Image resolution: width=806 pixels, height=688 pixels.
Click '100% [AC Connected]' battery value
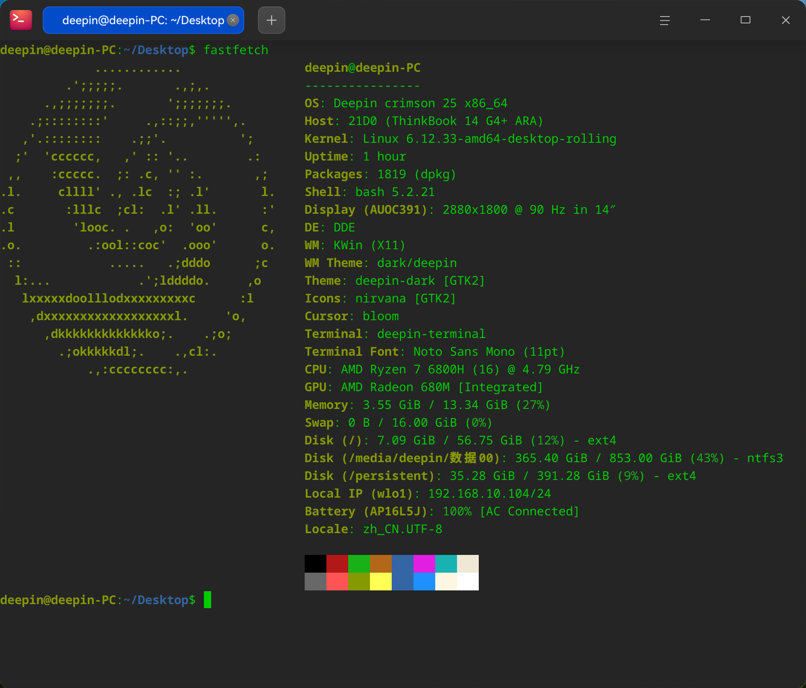point(511,511)
